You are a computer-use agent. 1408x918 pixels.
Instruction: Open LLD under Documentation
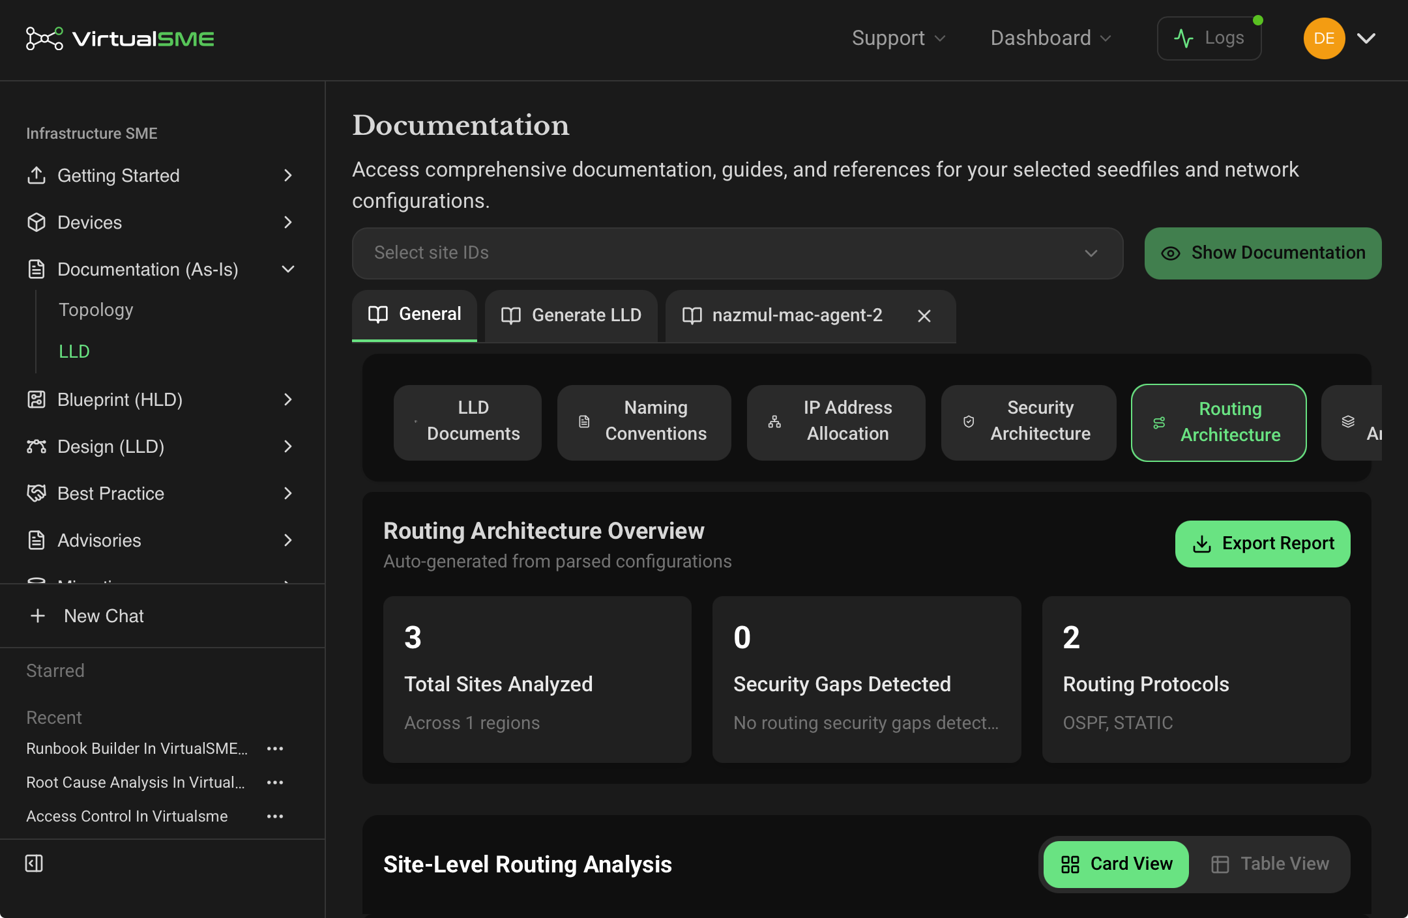click(74, 351)
